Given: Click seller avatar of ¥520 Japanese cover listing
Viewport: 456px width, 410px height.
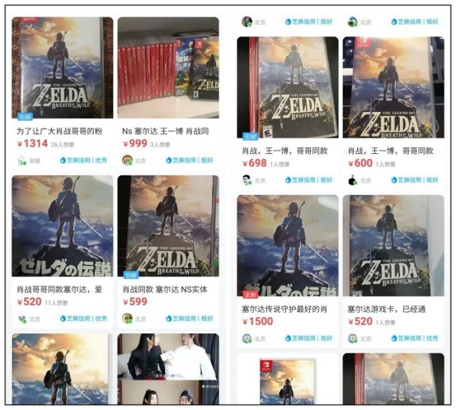Looking at the screenshot, I should point(21,319).
